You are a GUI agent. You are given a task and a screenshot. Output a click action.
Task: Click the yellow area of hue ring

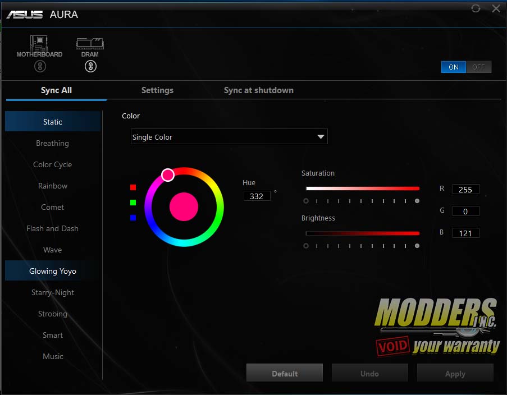point(214,187)
